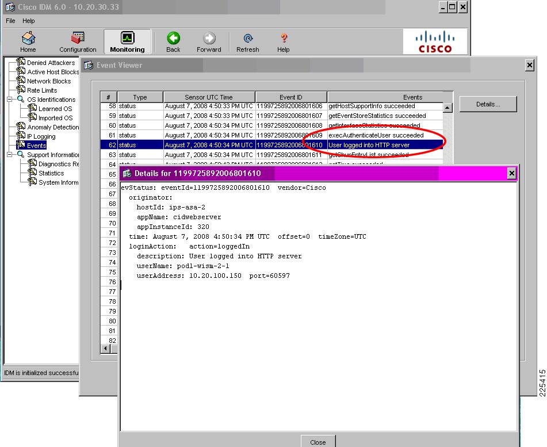547x447 pixels.
Task: Open Help from the toolbar question icon
Action: (284, 38)
